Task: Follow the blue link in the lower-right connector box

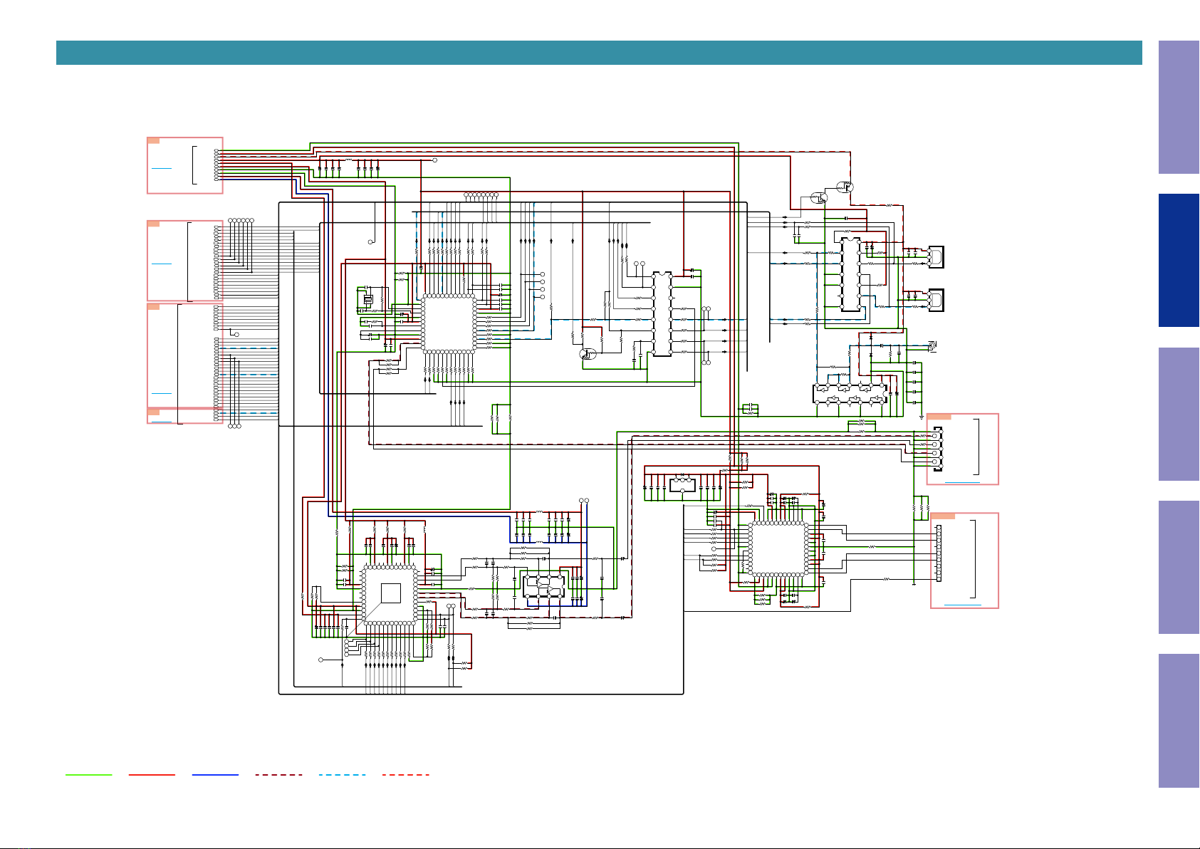Action: [962, 605]
